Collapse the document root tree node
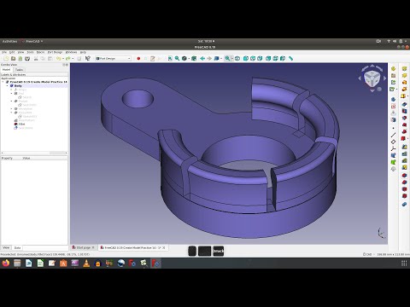Image resolution: width=410 pixels, height=307 pixels. (3, 82)
